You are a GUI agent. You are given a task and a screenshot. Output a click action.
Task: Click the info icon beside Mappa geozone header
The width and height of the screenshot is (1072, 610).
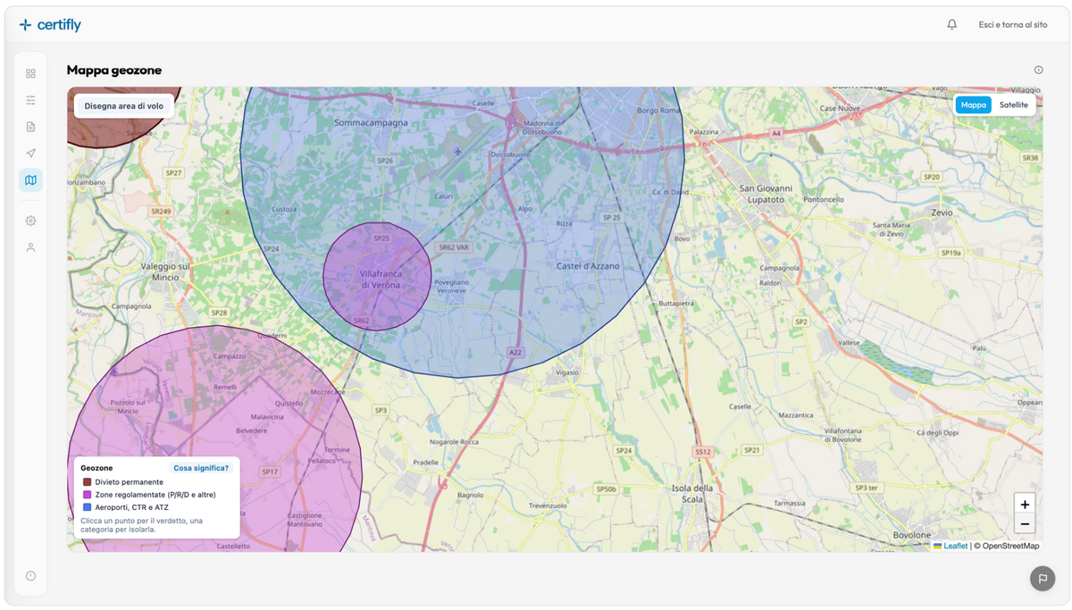click(x=1038, y=70)
